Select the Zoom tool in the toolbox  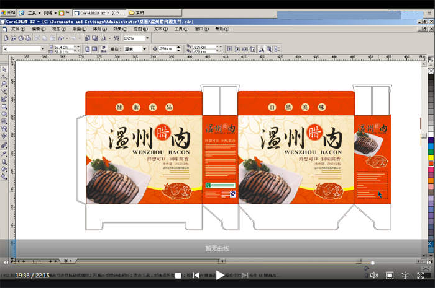[x=4, y=84]
